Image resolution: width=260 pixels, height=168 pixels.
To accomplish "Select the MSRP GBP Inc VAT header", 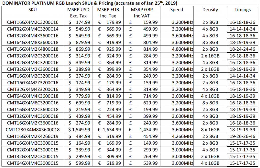I will (x=142, y=12).
